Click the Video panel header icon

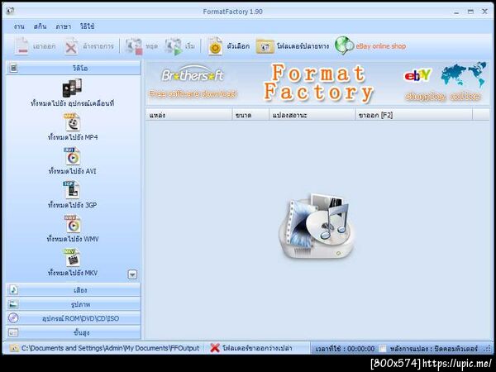[13, 68]
